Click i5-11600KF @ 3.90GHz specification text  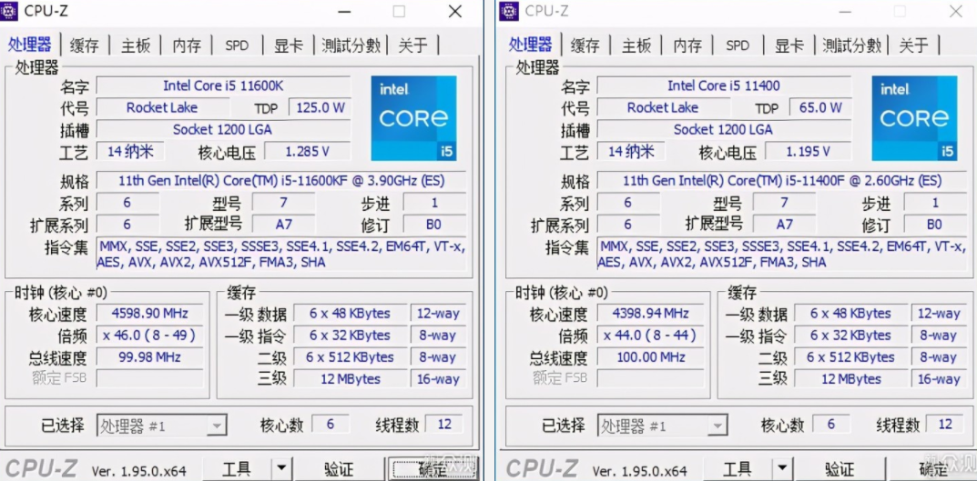(281, 181)
